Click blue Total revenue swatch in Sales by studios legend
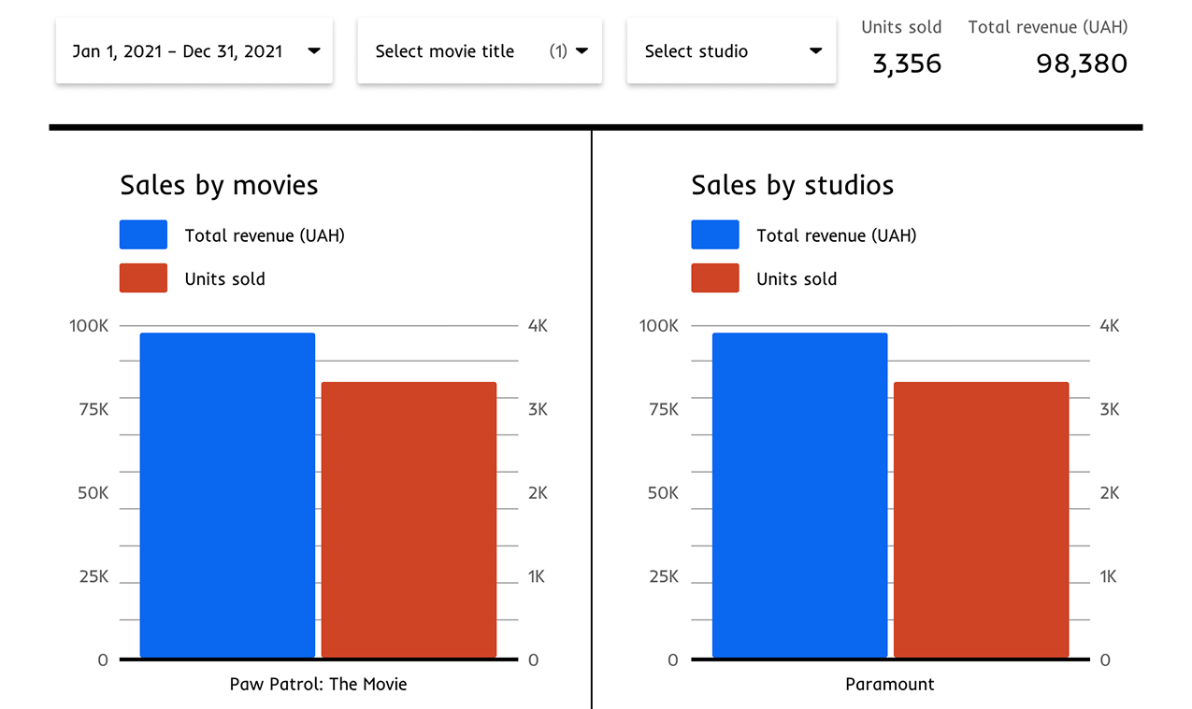 [715, 234]
